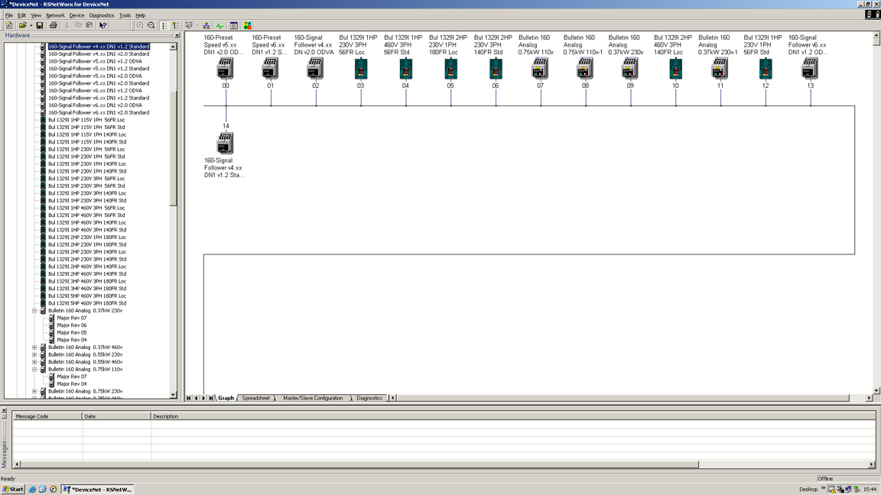Save the network with the floppy icon
The width and height of the screenshot is (881, 495).
tap(39, 25)
